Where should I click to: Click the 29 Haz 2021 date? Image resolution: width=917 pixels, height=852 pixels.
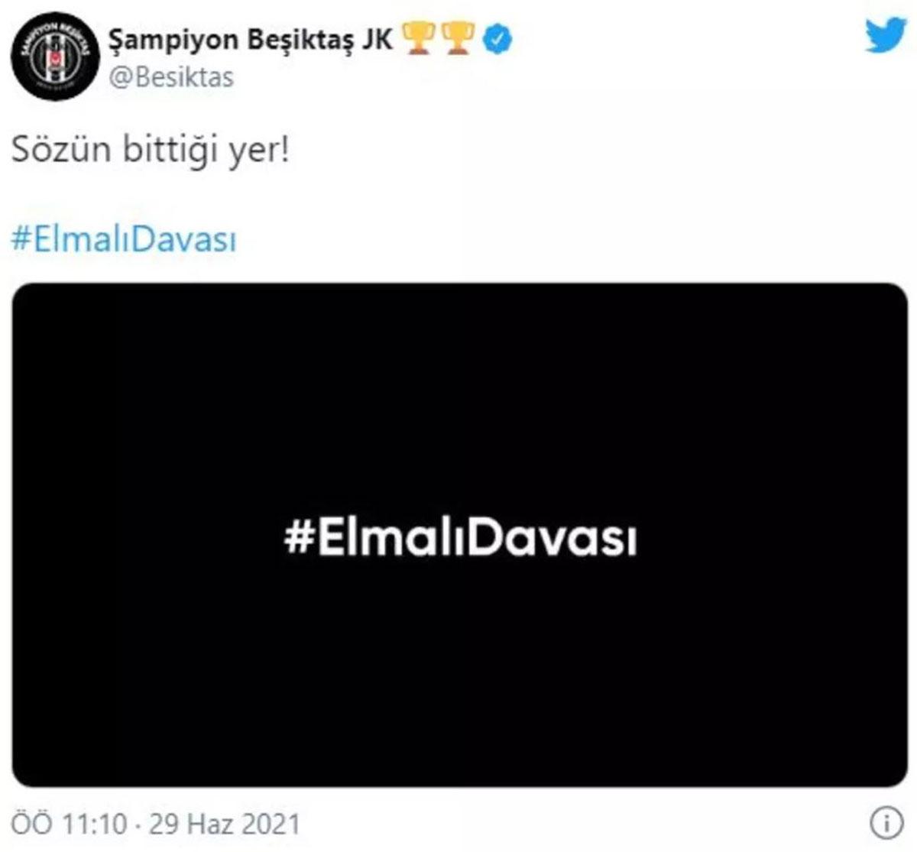click(224, 824)
